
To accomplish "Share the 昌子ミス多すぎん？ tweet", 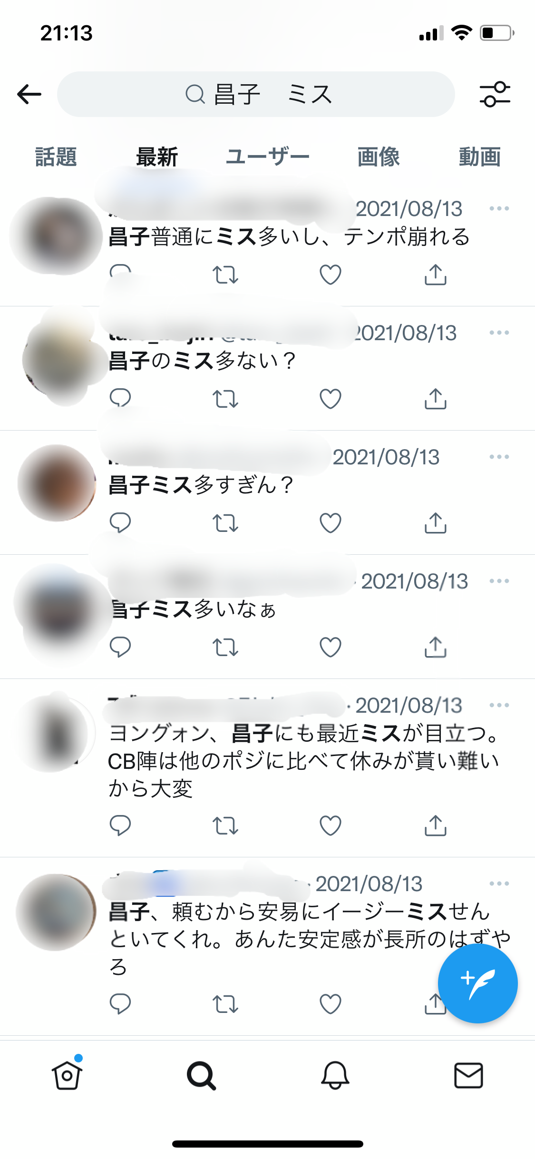I will (x=436, y=523).
